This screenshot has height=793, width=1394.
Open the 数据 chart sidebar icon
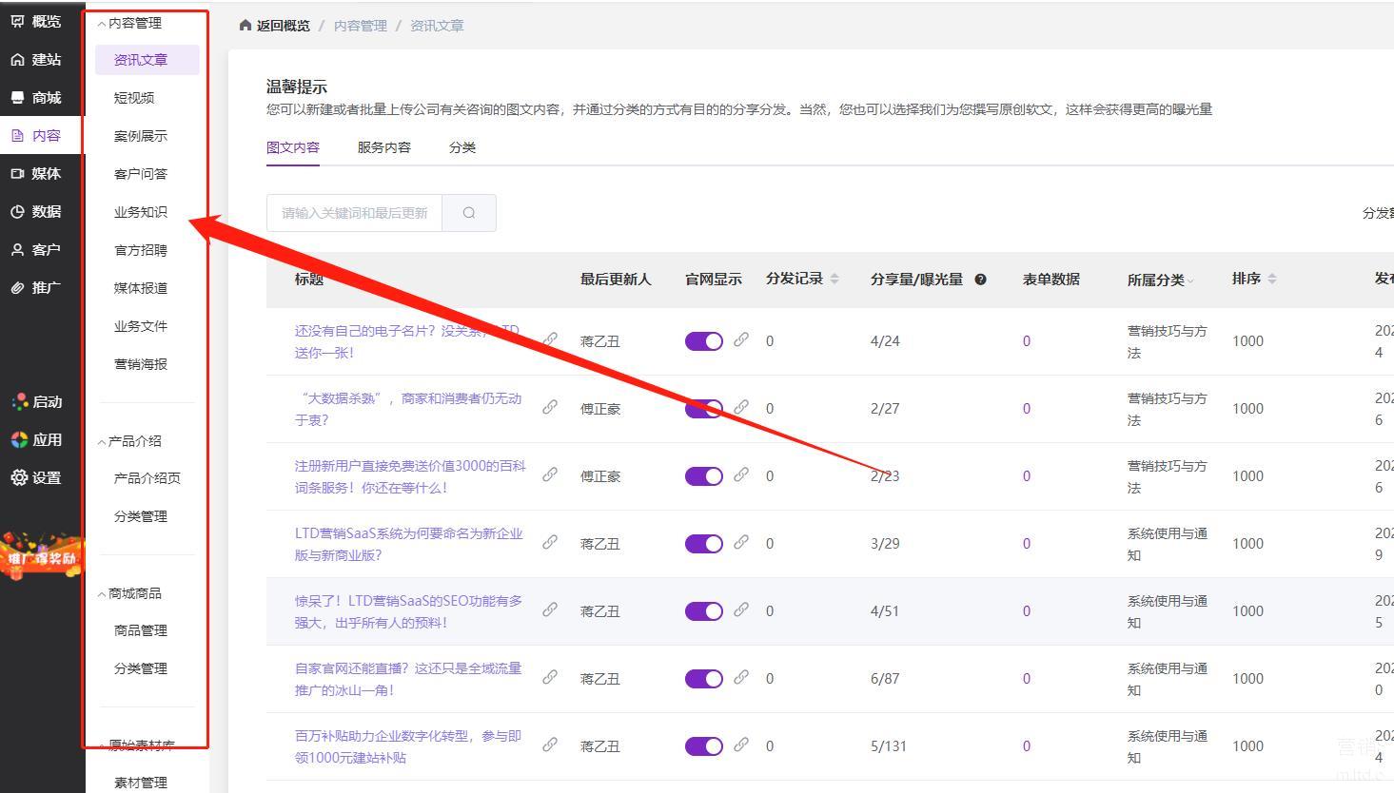pos(18,212)
